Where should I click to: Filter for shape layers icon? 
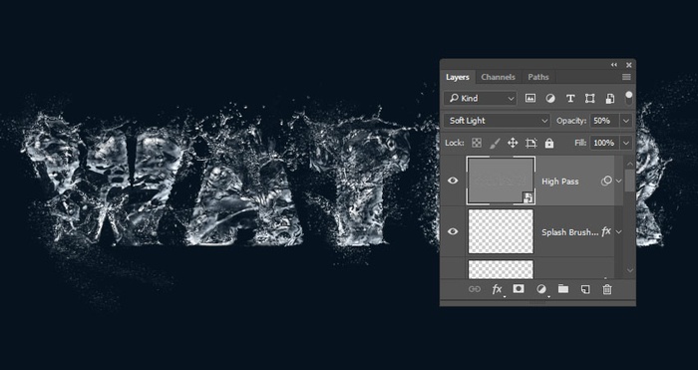coord(590,99)
